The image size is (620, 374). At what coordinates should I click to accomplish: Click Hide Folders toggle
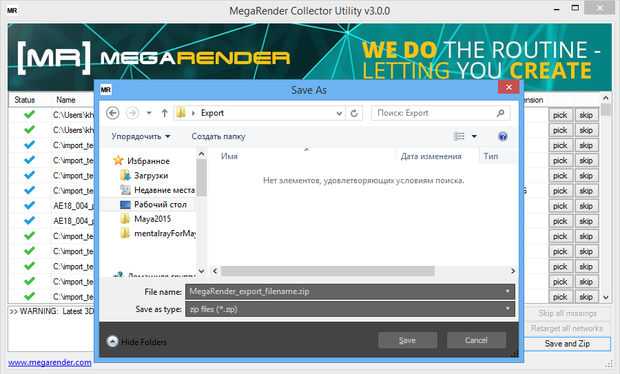point(137,342)
